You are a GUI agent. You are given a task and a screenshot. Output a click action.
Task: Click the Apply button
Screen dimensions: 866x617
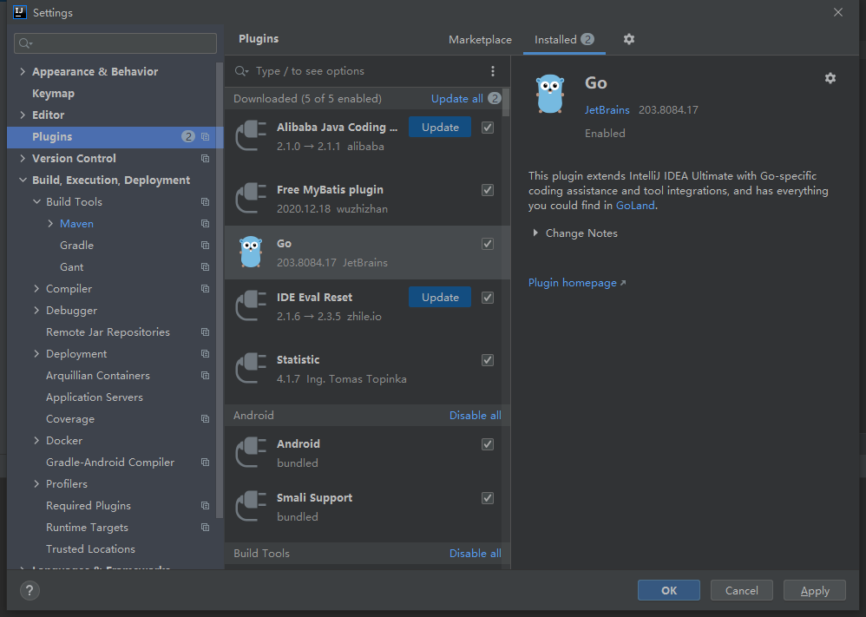pyautogui.click(x=815, y=590)
